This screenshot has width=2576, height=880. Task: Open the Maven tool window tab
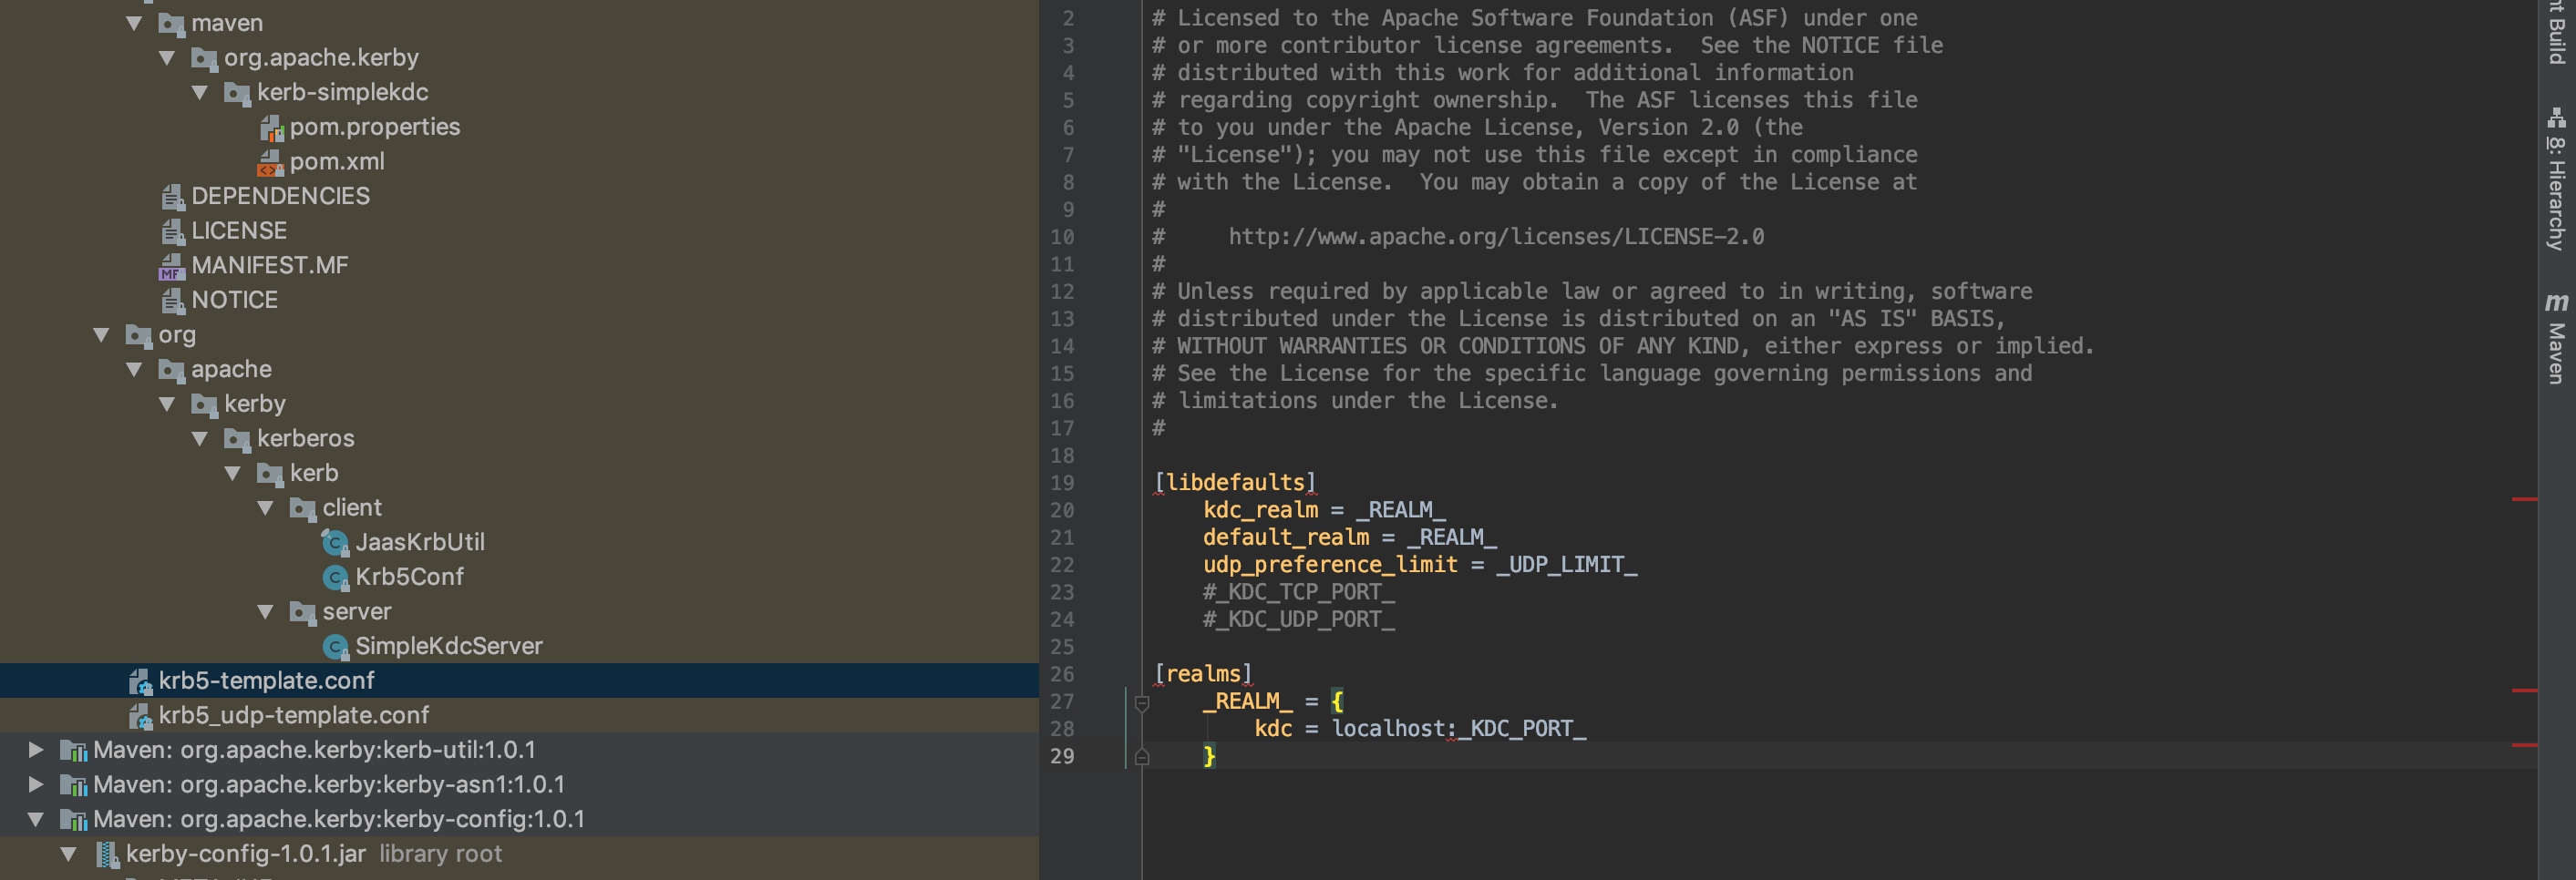[2557, 338]
